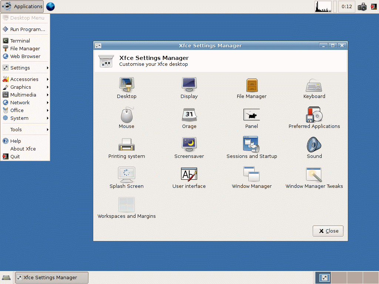Expand the Accessories submenu
Screen dimensions: 379x284
pos(25,79)
